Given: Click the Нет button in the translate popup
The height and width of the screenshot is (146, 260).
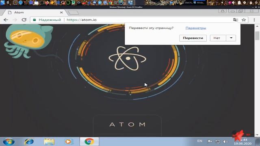Looking at the screenshot, I should pos(218,38).
